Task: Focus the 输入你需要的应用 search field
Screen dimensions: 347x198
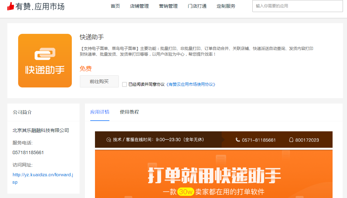Action: (x=297, y=6)
